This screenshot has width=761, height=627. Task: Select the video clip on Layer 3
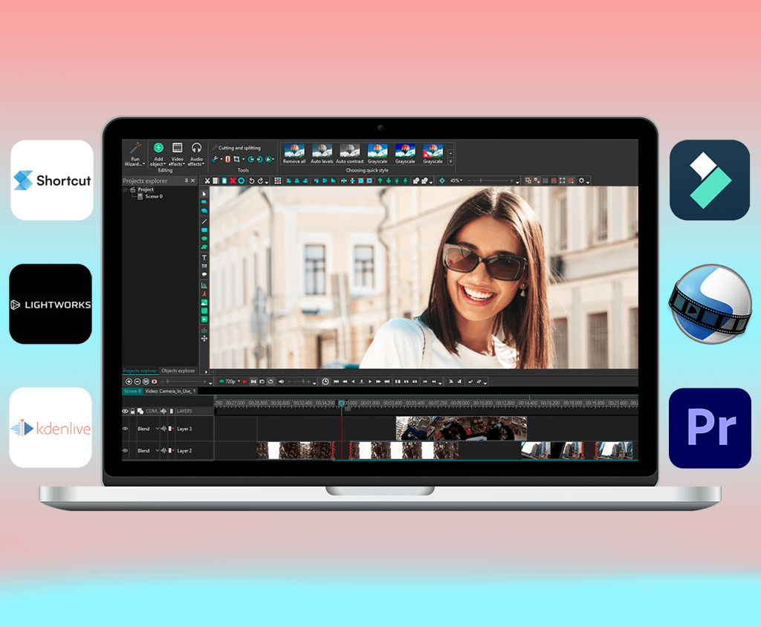tap(461, 428)
